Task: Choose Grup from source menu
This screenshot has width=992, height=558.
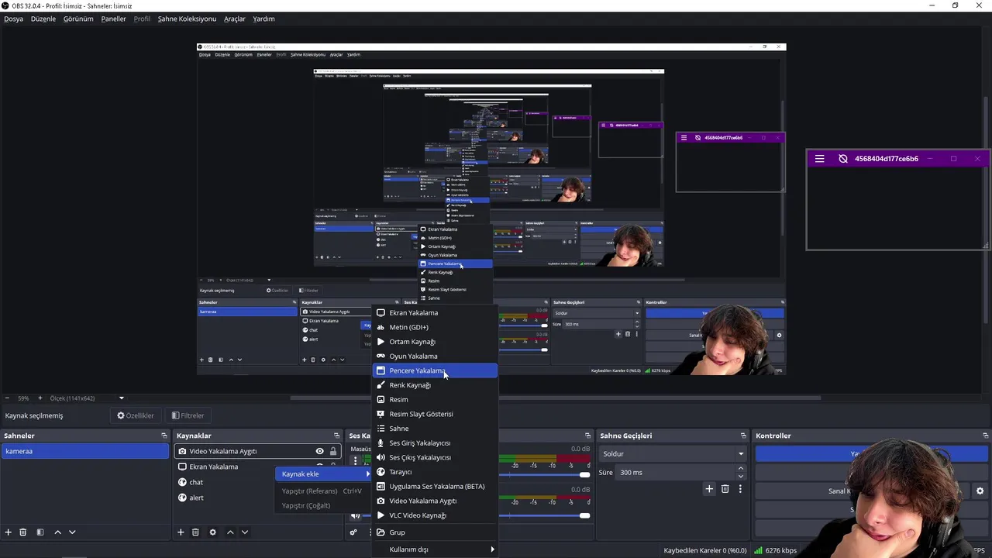Action: 435,532
